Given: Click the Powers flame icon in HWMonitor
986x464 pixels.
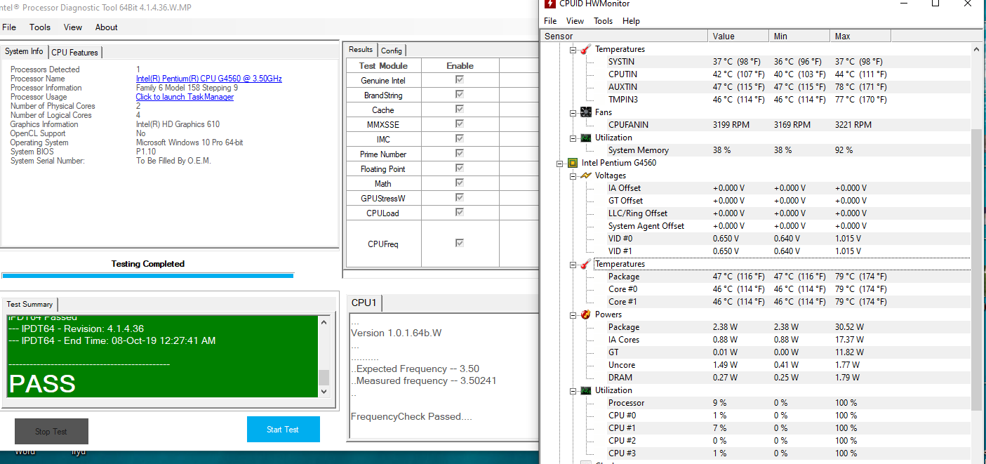Looking at the screenshot, I should tap(585, 314).
